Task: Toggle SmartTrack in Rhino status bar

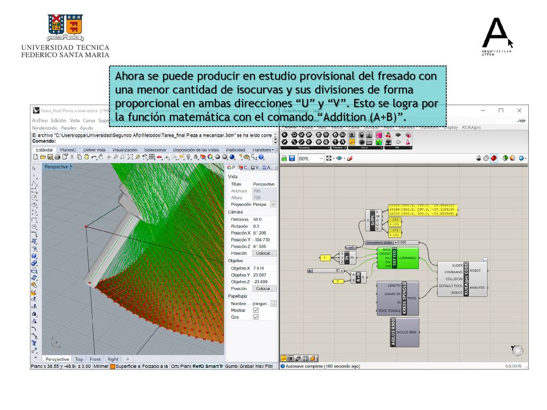Action: click(214, 366)
